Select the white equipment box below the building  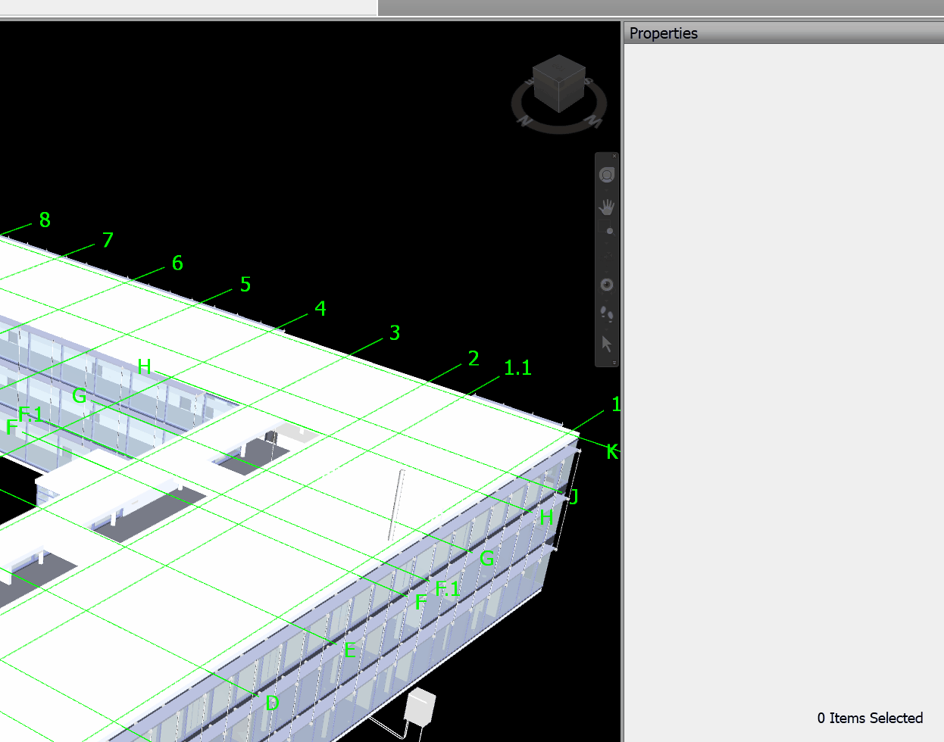point(420,707)
